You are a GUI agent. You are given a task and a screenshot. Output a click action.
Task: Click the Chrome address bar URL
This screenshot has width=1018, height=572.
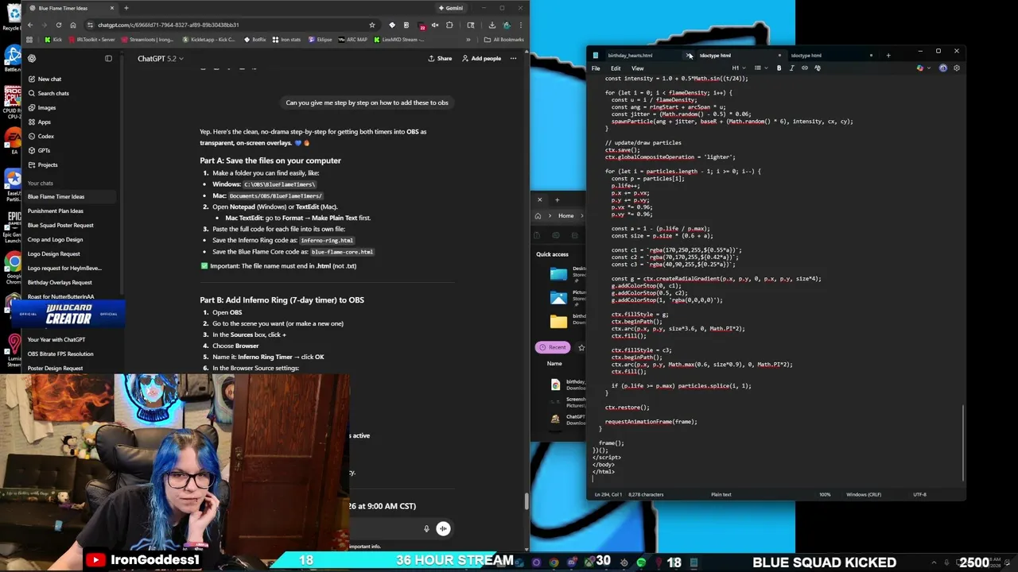[x=168, y=25]
